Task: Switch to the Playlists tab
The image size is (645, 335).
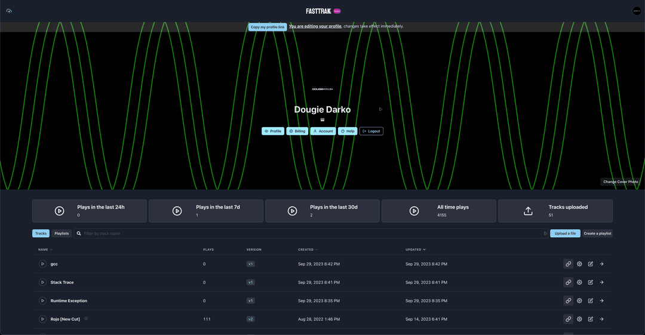Action: coord(62,233)
